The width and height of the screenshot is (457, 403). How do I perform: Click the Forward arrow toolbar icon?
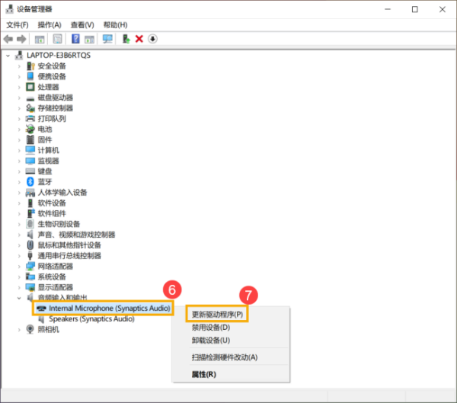21,39
